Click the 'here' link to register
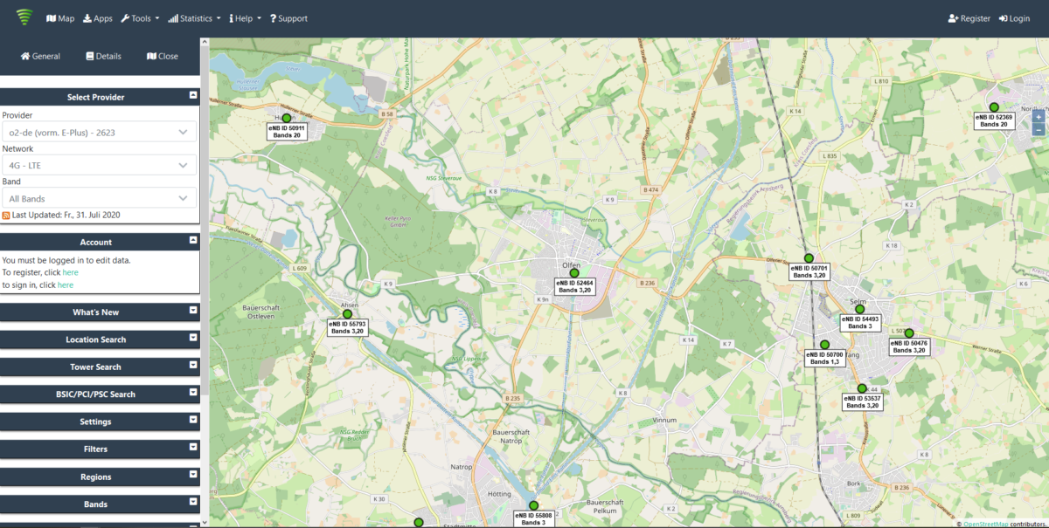This screenshot has height=528, width=1049. coord(70,272)
